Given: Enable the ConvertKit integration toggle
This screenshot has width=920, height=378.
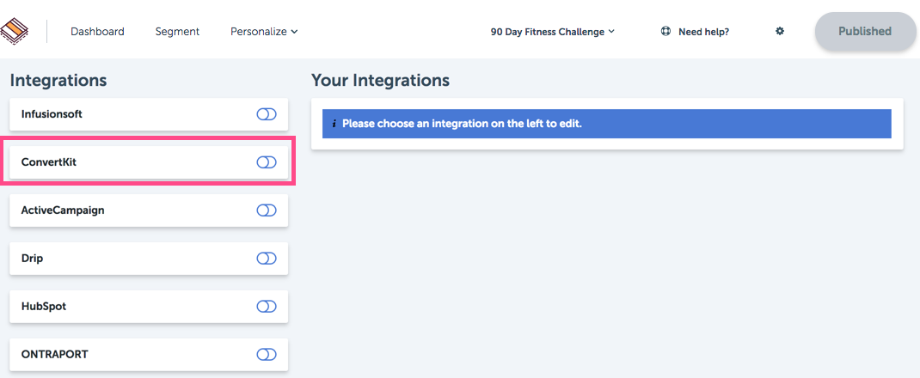Looking at the screenshot, I should point(267,162).
